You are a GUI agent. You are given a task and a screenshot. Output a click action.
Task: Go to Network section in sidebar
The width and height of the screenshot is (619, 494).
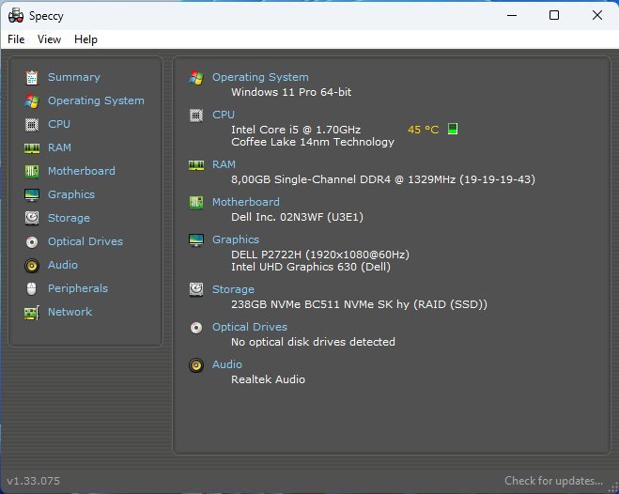(70, 312)
